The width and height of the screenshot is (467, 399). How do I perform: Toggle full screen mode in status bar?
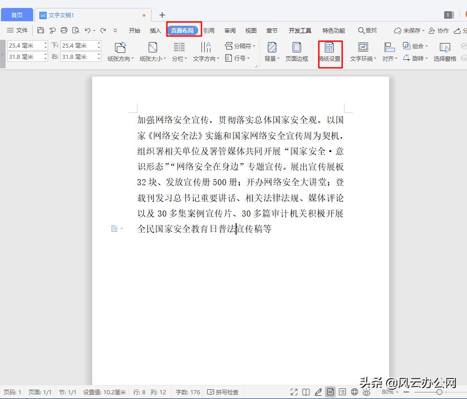[x=294, y=392]
